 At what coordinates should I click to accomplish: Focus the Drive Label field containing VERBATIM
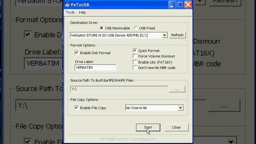click(95, 68)
